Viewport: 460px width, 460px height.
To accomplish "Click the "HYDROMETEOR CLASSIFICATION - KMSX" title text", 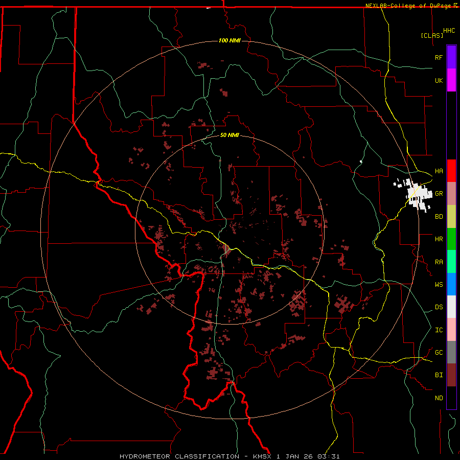I will tap(197, 456).
